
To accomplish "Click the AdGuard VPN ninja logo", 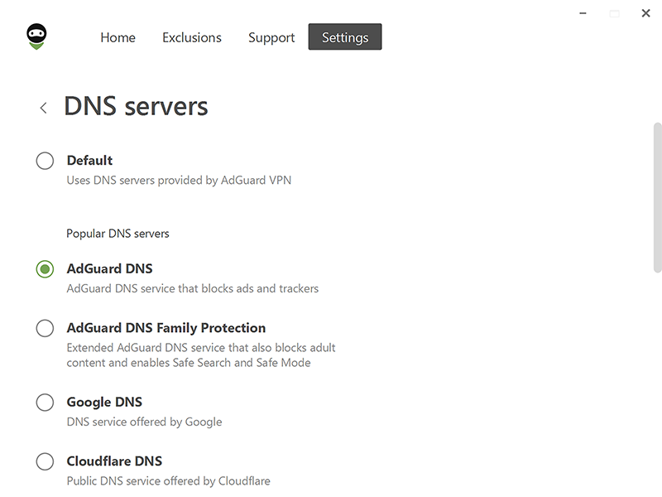I will click(x=36, y=36).
